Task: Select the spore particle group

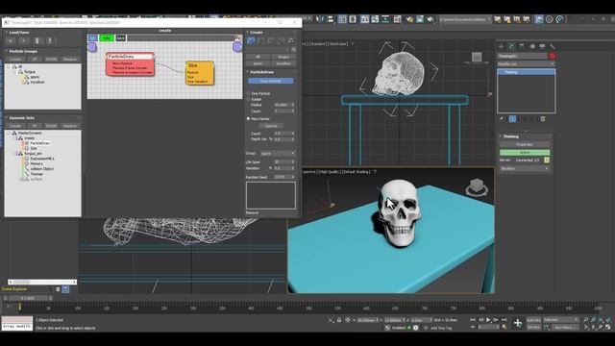Action: tap(35, 77)
